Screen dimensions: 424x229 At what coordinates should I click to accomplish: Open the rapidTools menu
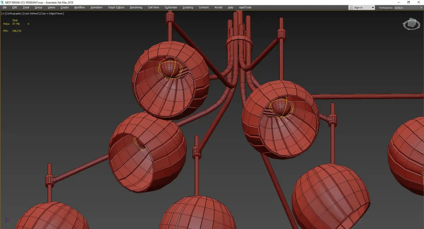245,7
